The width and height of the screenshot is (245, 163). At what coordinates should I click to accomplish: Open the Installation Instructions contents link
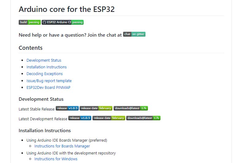point(47,67)
